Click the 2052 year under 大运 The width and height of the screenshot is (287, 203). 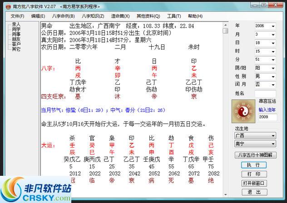154,174
